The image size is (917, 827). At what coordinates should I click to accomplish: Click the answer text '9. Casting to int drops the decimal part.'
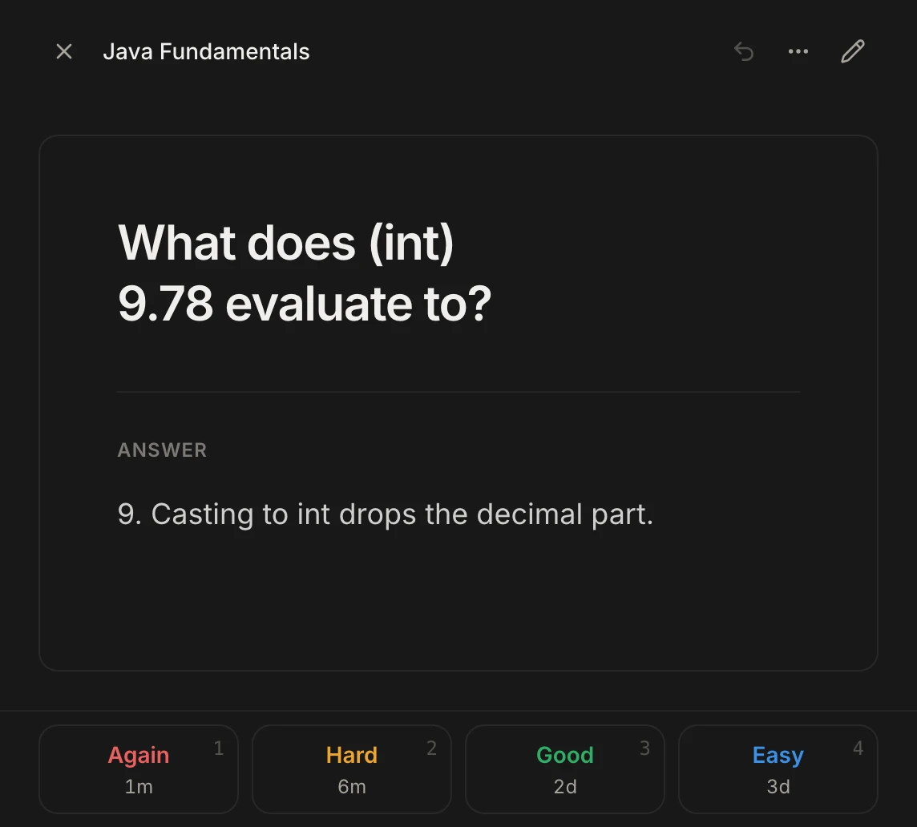pyautogui.click(x=385, y=514)
